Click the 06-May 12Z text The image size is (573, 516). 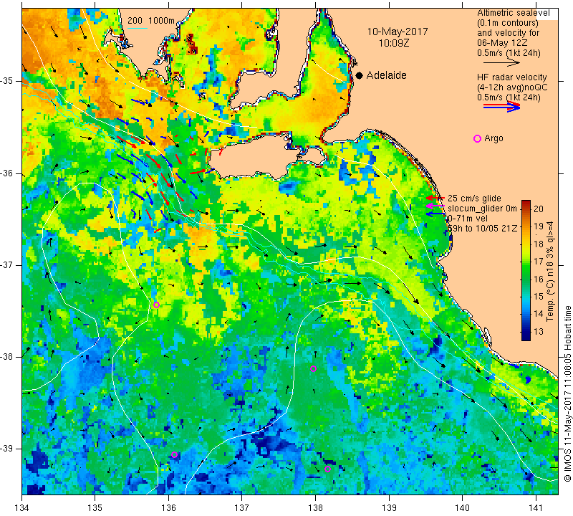[502, 43]
